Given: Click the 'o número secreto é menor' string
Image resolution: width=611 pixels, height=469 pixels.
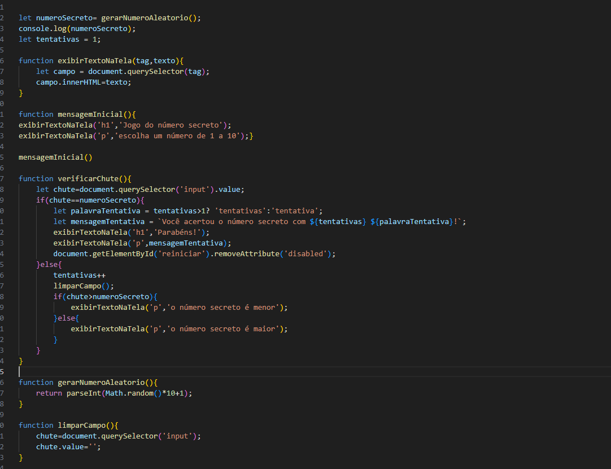Looking at the screenshot, I should click(x=223, y=308).
